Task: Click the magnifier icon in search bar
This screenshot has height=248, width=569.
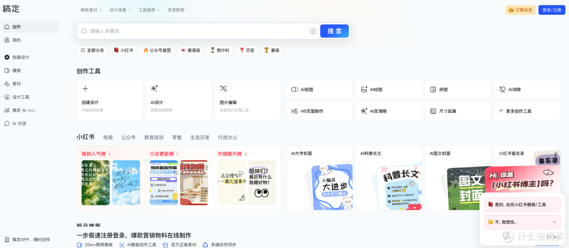Action: 84,31
